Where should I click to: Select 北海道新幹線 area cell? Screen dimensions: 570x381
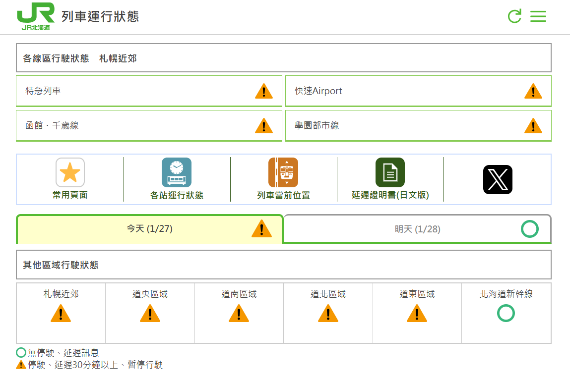coord(506,313)
